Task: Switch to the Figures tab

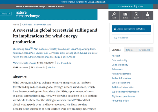Action: (130, 50)
